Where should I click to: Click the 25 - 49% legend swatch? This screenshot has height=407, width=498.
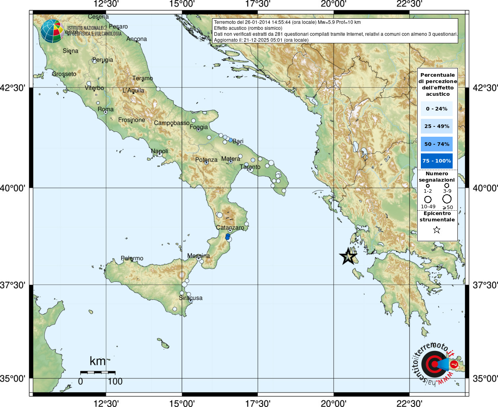click(437, 126)
